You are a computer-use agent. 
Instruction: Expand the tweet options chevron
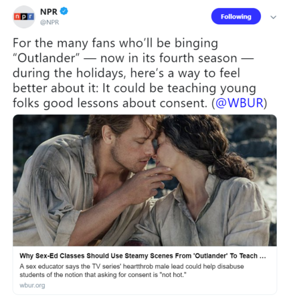(273, 17)
